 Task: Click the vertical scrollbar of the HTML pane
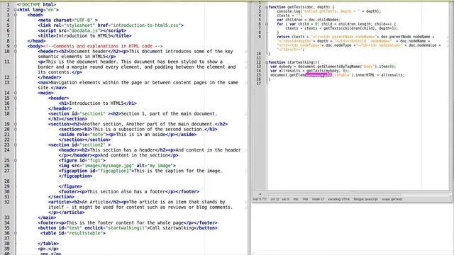click(249, 129)
